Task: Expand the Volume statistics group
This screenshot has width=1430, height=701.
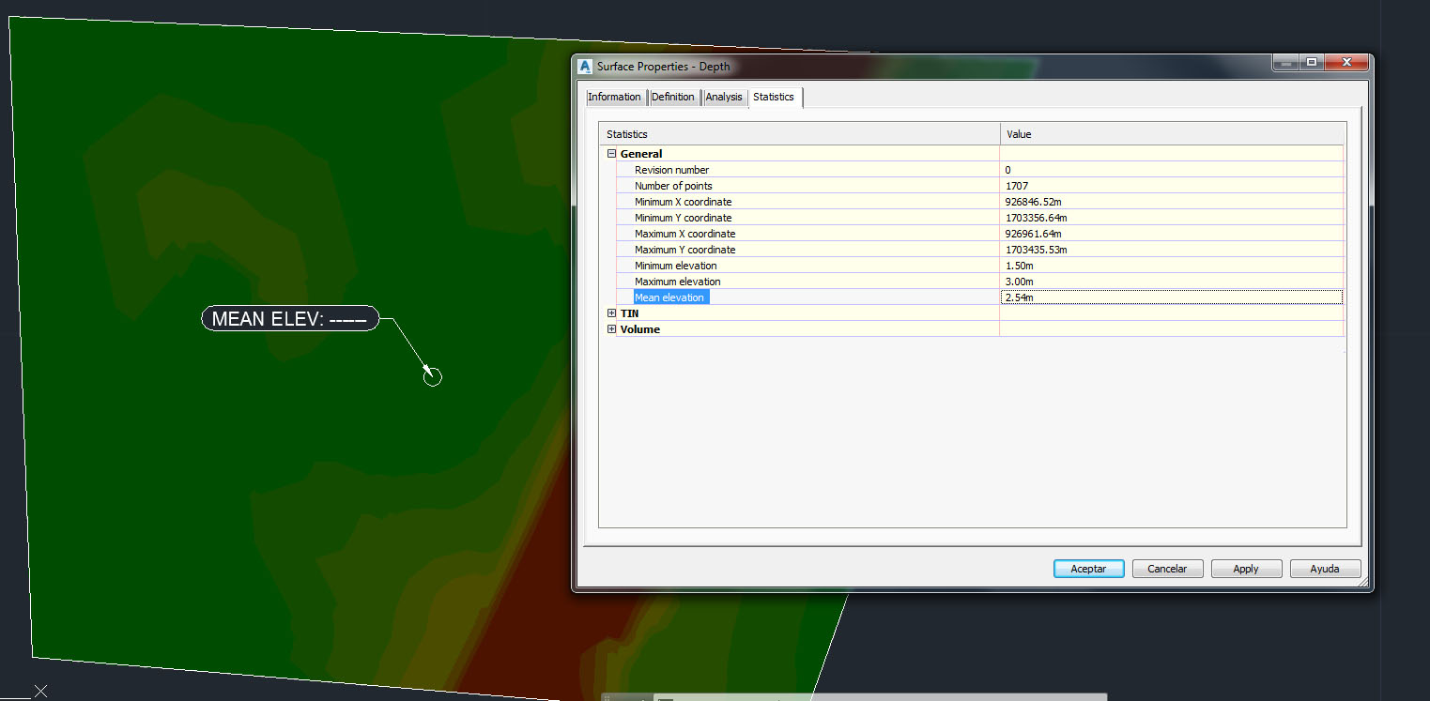Action: coord(611,329)
